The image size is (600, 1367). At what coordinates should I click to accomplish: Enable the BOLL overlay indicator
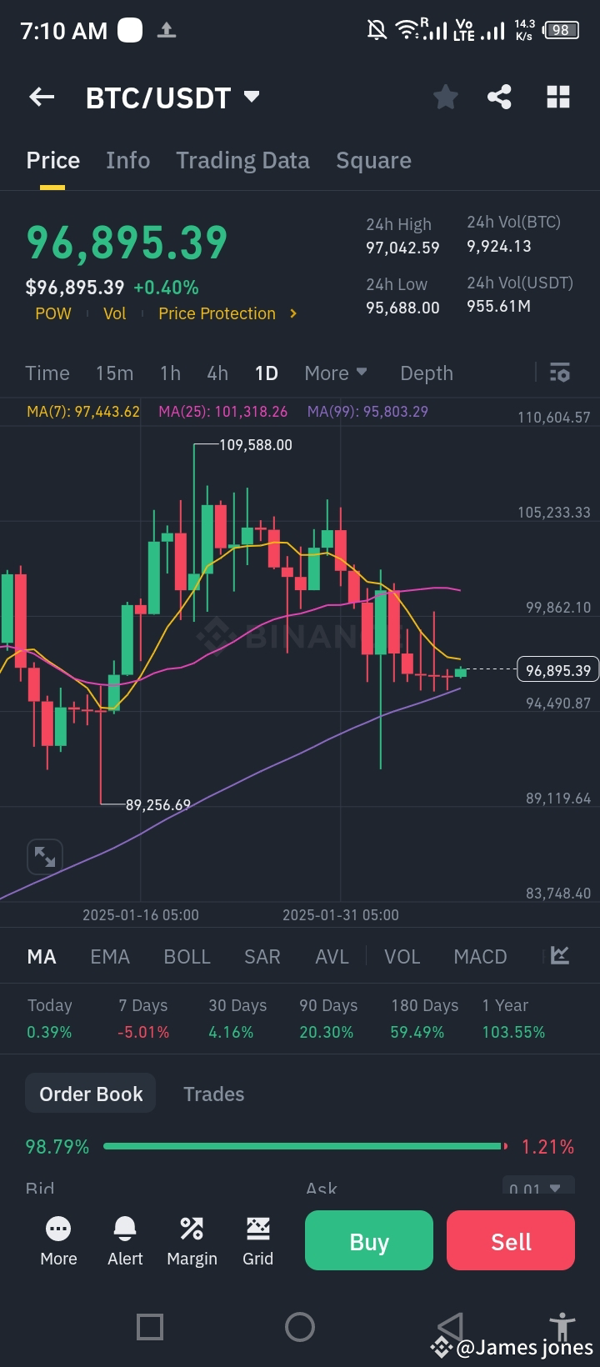[187, 956]
